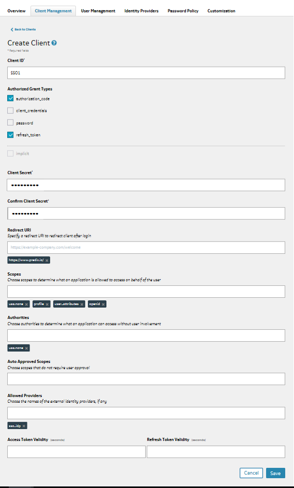
Task: Go back to Clients list
Action: [x=23, y=29]
